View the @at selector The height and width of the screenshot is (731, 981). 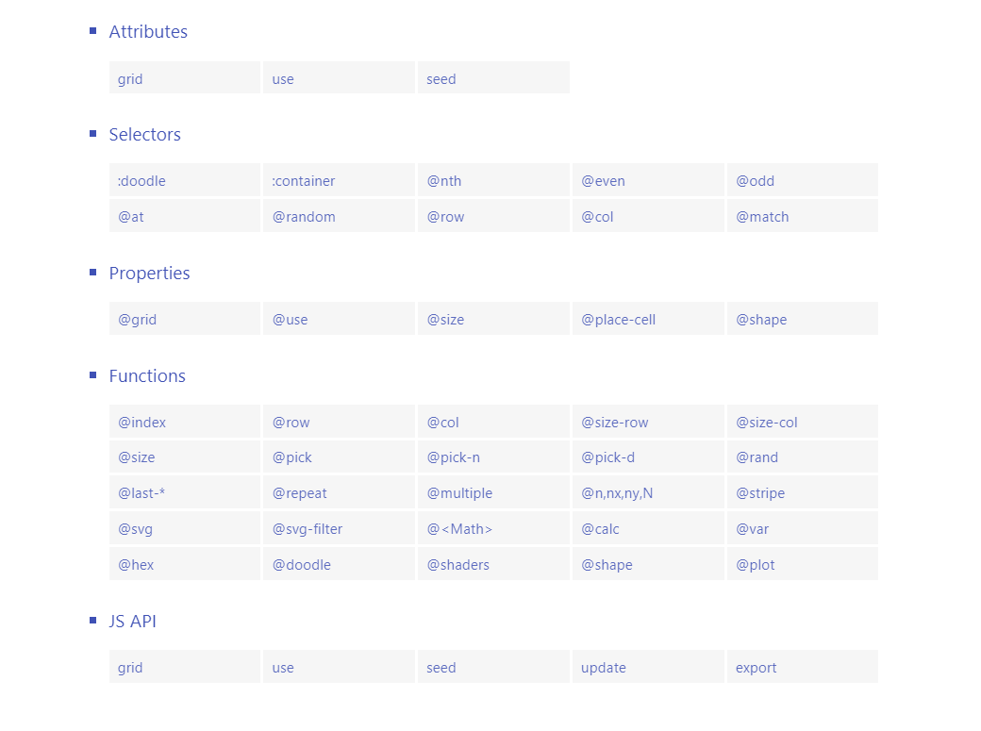185,215
